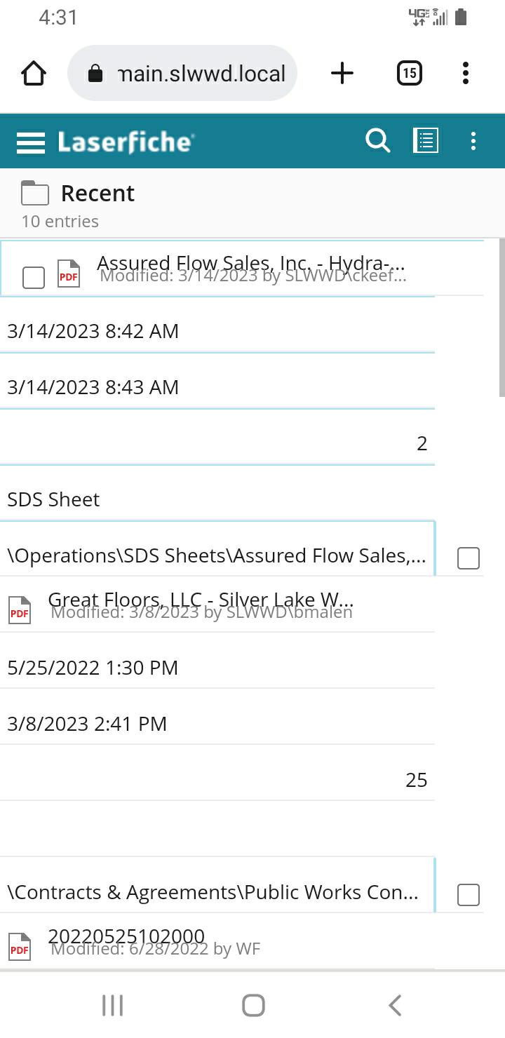Show the 15 open browser tabs
This screenshot has width=505, height=1038.
[x=409, y=73]
